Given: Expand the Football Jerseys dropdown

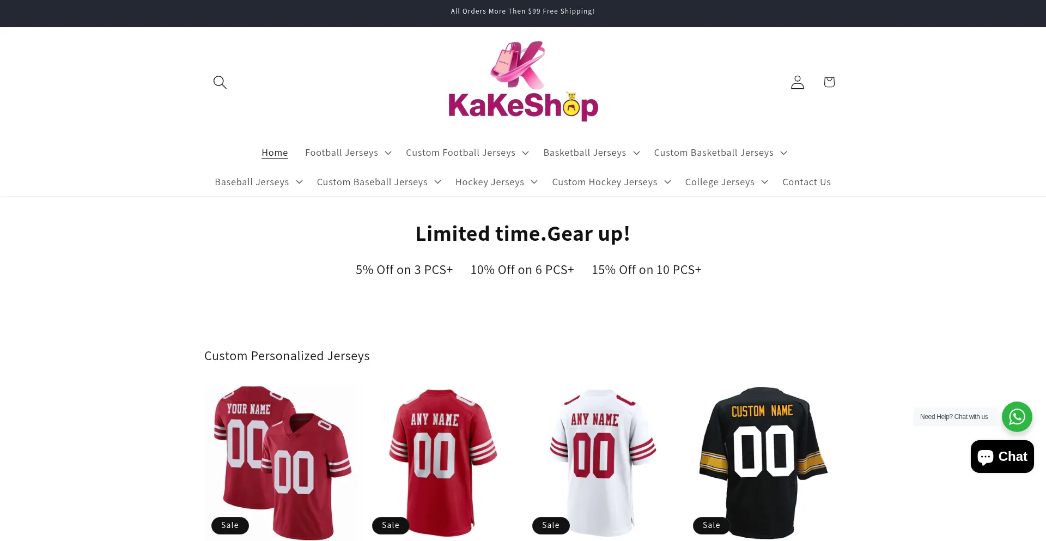Looking at the screenshot, I should point(348,153).
